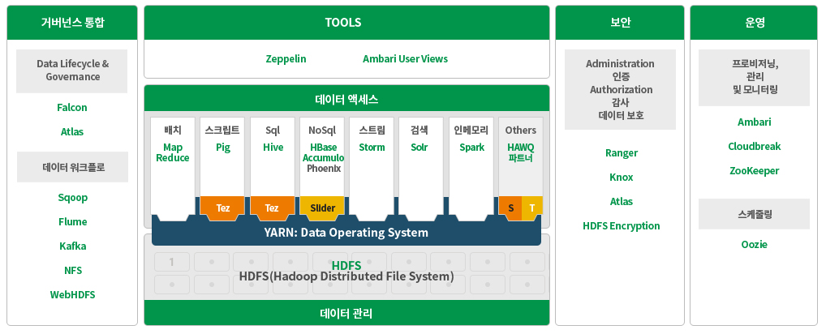
Task: Select the YARN Data Operating System bar
Action: [346, 233]
